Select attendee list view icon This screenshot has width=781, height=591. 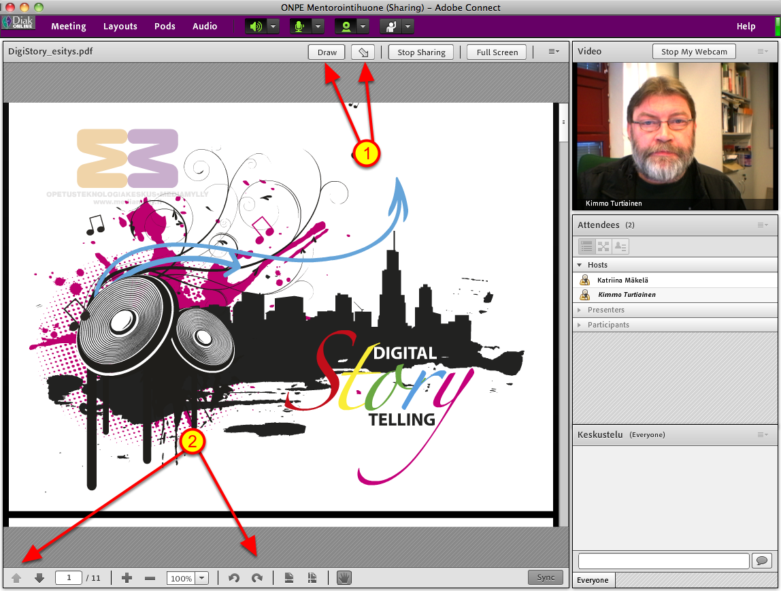(x=586, y=246)
